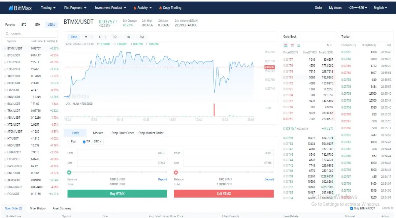Expand the Investment Product menu
This screenshot has height=218, width=396.
pyautogui.click(x=111, y=8)
